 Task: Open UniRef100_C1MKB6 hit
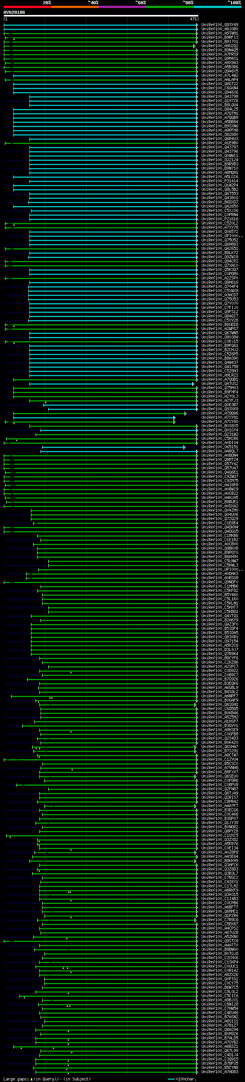220,535
